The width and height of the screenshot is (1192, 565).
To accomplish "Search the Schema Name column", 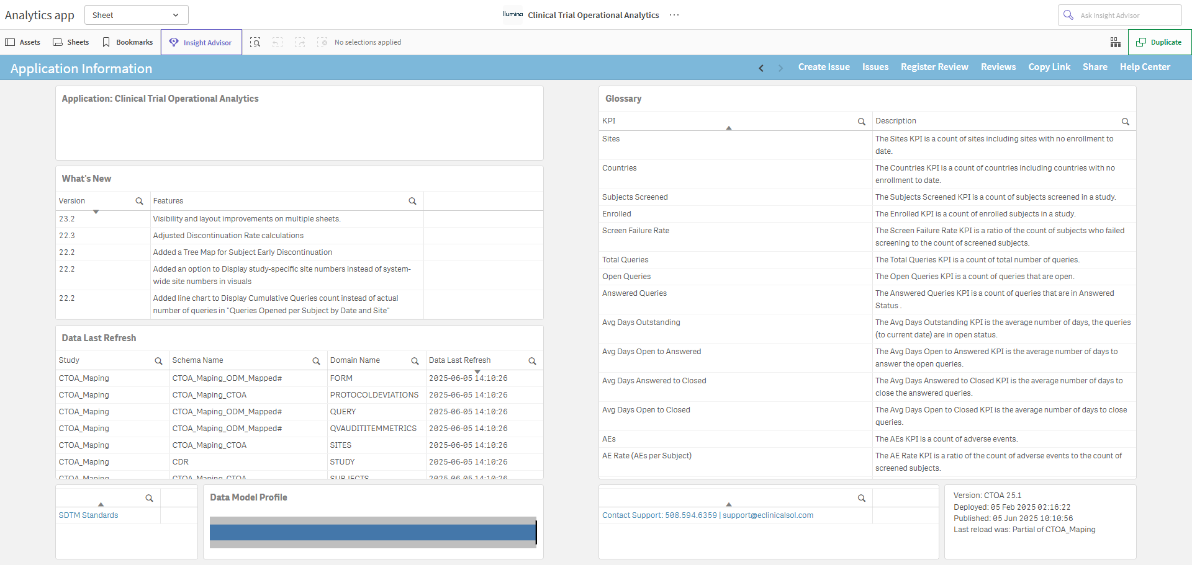I will click(316, 361).
